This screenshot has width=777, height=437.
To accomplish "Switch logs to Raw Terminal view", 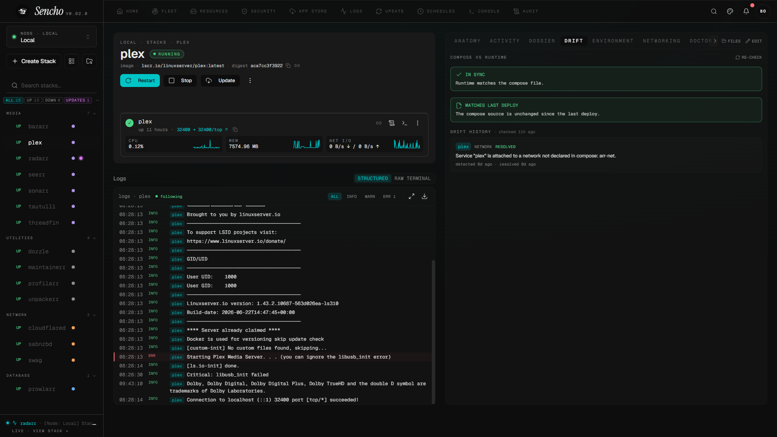I will pos(412,178).
